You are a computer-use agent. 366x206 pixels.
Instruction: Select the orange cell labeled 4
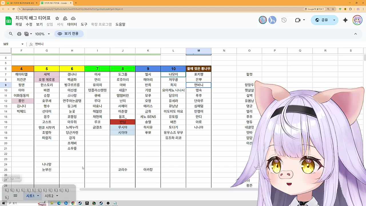[21, 69]
